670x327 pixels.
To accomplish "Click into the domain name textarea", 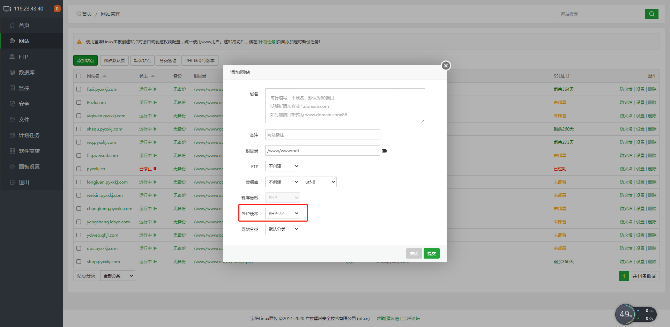I will tap(345, 106).
